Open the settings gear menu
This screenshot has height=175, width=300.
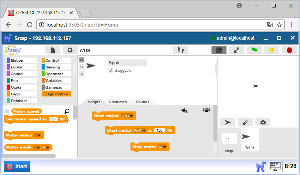(70, 50)
